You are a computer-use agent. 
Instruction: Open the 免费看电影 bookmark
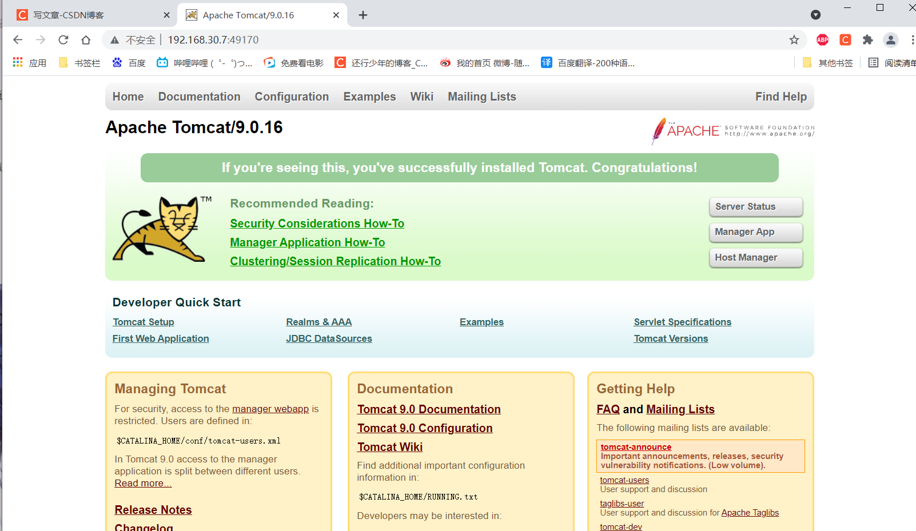click(293, 63)
